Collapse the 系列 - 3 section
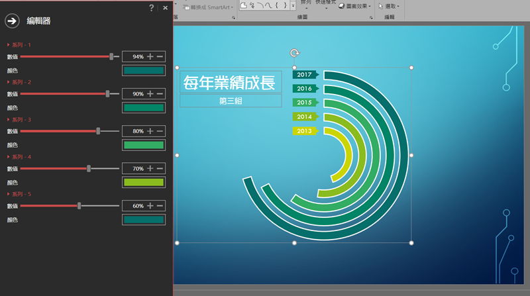 point(8,119)
